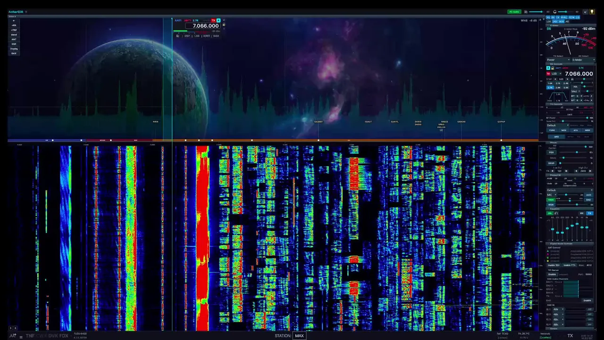The height and width of the screenshot is (340, 604).
Task: Toggle the lightbulb icon top right
Action: tap(592, 12)
